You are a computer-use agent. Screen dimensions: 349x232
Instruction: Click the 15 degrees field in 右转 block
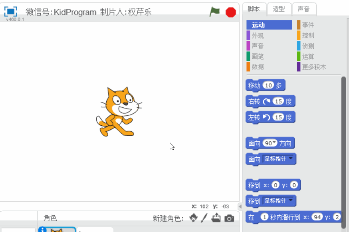278,101
